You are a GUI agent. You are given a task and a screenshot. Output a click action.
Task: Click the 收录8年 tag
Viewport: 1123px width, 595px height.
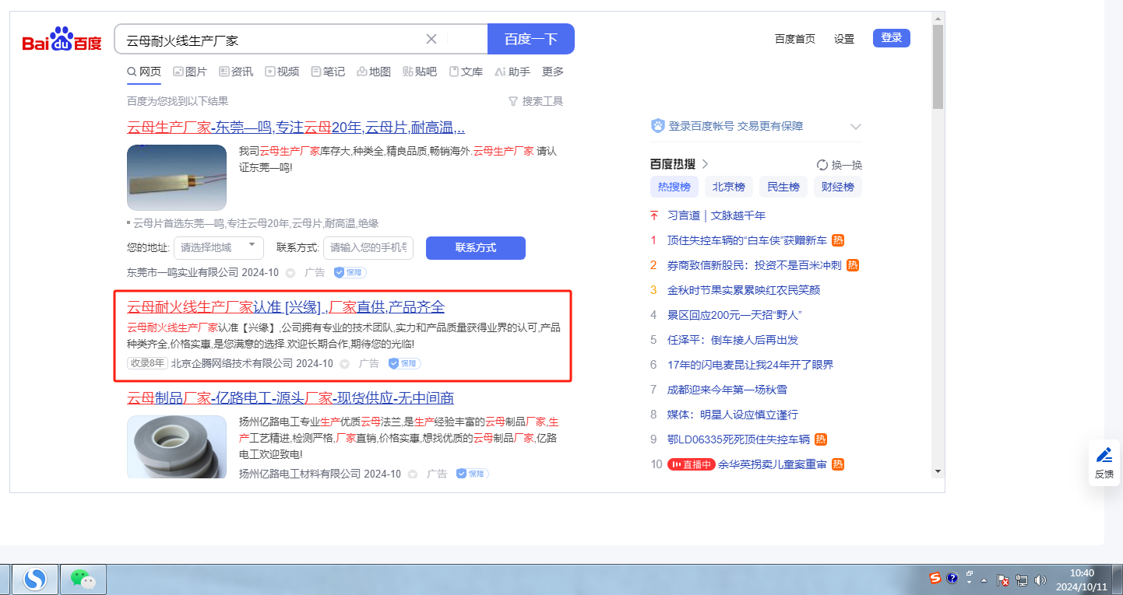coord(147,363)
